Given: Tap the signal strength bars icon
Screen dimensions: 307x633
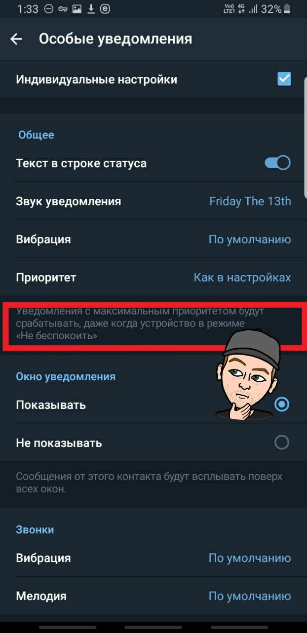Looking at the screenshot, I should coord(254,9).
